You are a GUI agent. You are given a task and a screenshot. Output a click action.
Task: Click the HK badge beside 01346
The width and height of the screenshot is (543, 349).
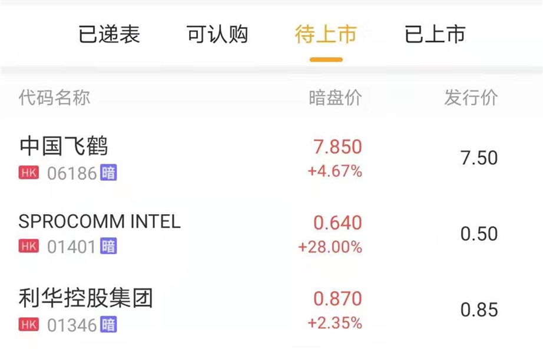coord(29,324)
